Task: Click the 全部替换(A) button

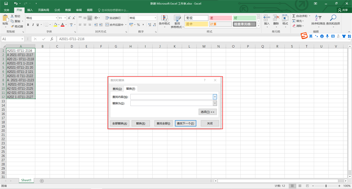Action: (x=120, y=123)
